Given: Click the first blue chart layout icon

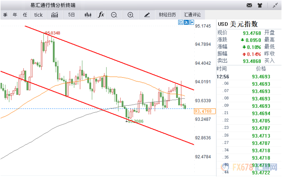Looking at the screenshot, I should click(181, 22).
